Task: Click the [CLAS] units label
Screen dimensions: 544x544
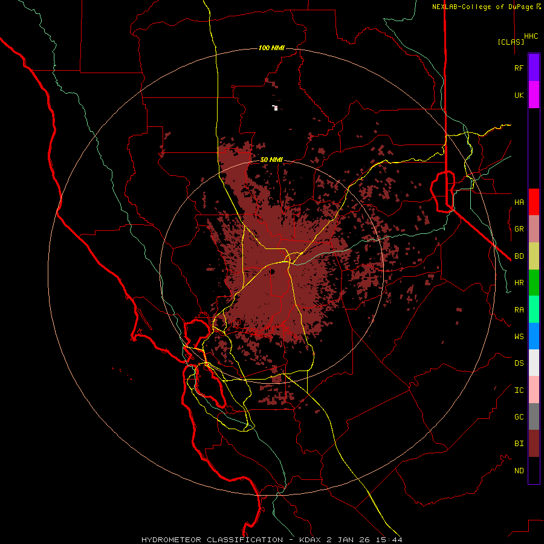Action: (x=511, y=42)
